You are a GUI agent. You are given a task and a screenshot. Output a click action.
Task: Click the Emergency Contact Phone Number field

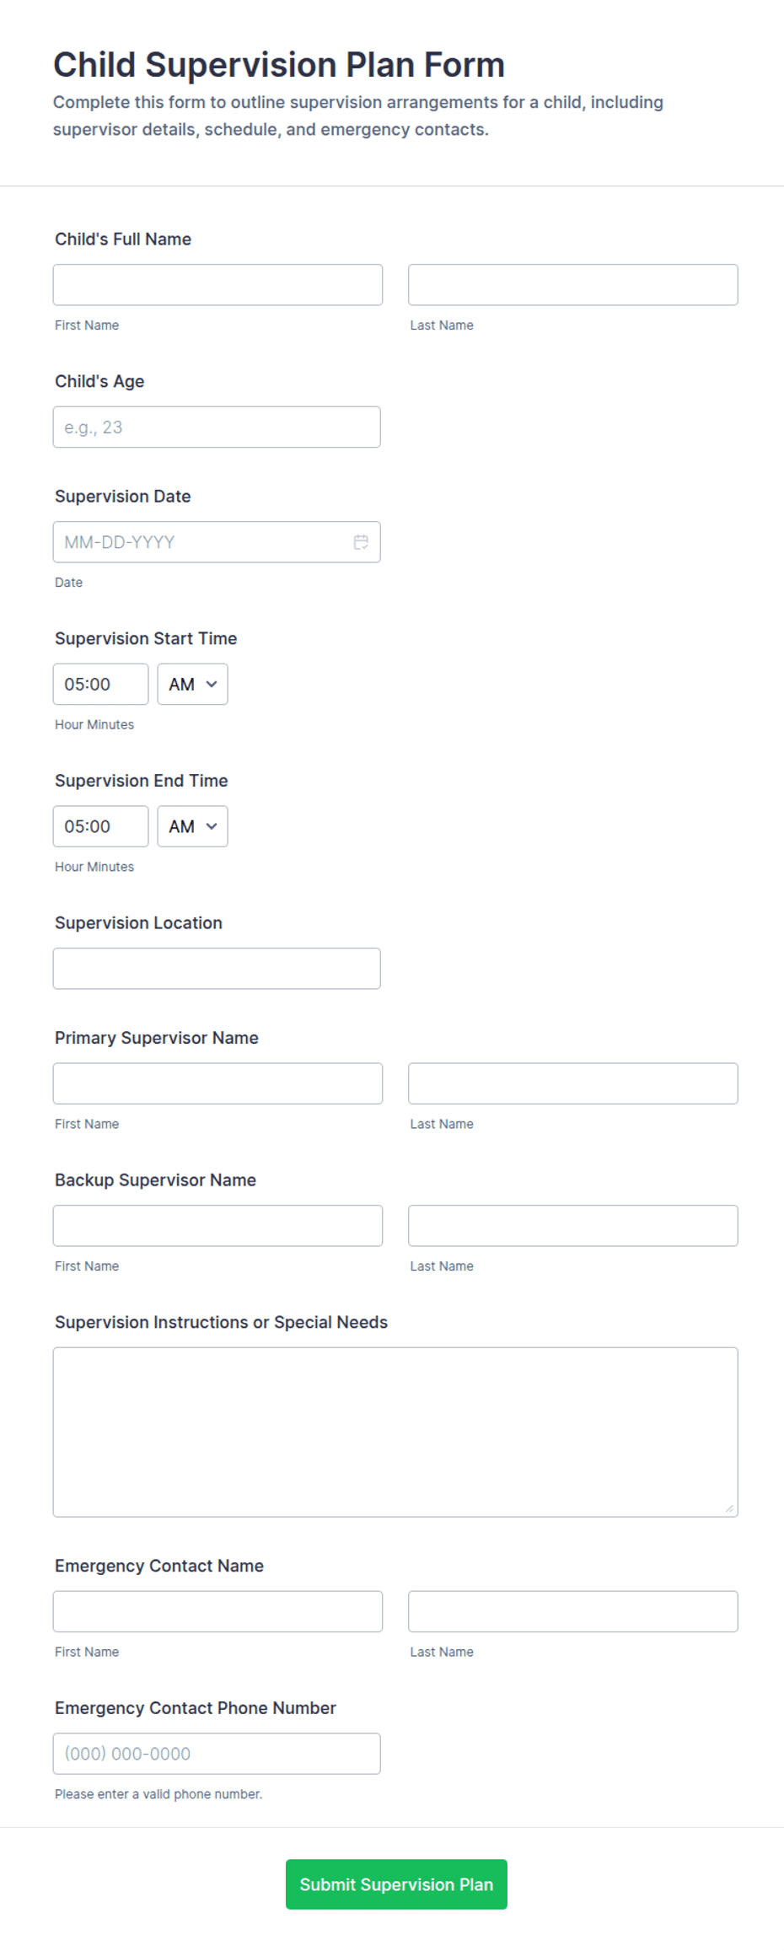click(217, 1753)
